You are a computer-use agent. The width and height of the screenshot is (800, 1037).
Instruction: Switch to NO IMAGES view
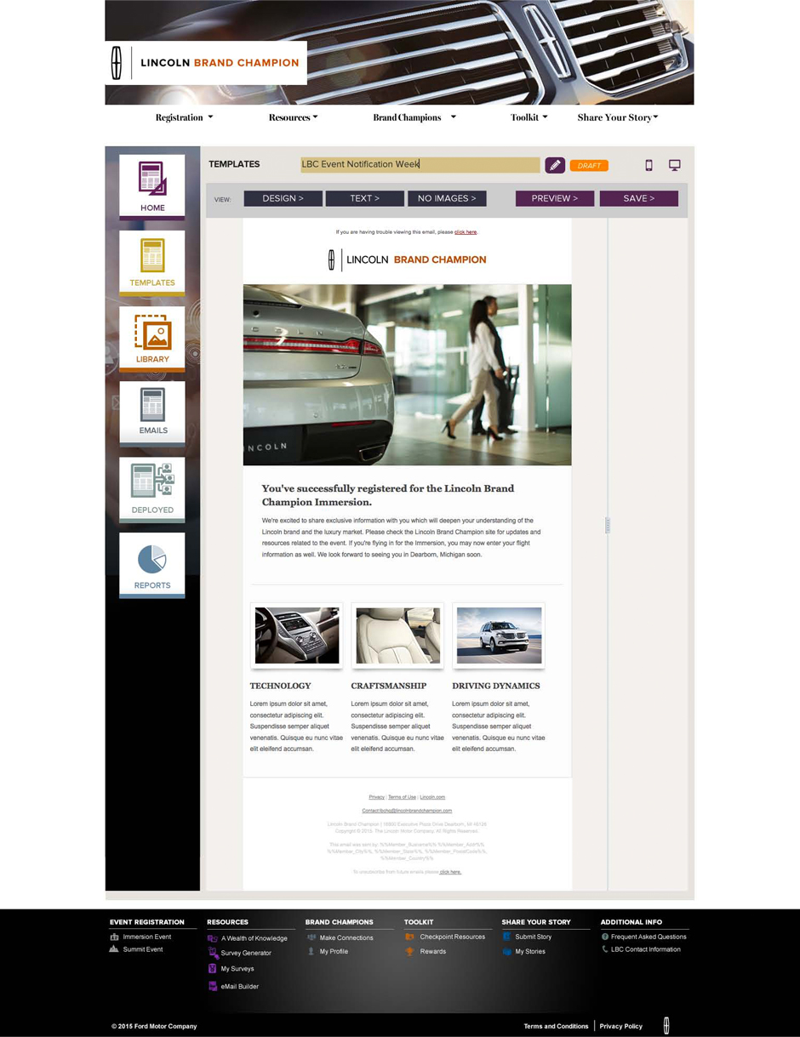pyautogui.click(x=447, y=198)
